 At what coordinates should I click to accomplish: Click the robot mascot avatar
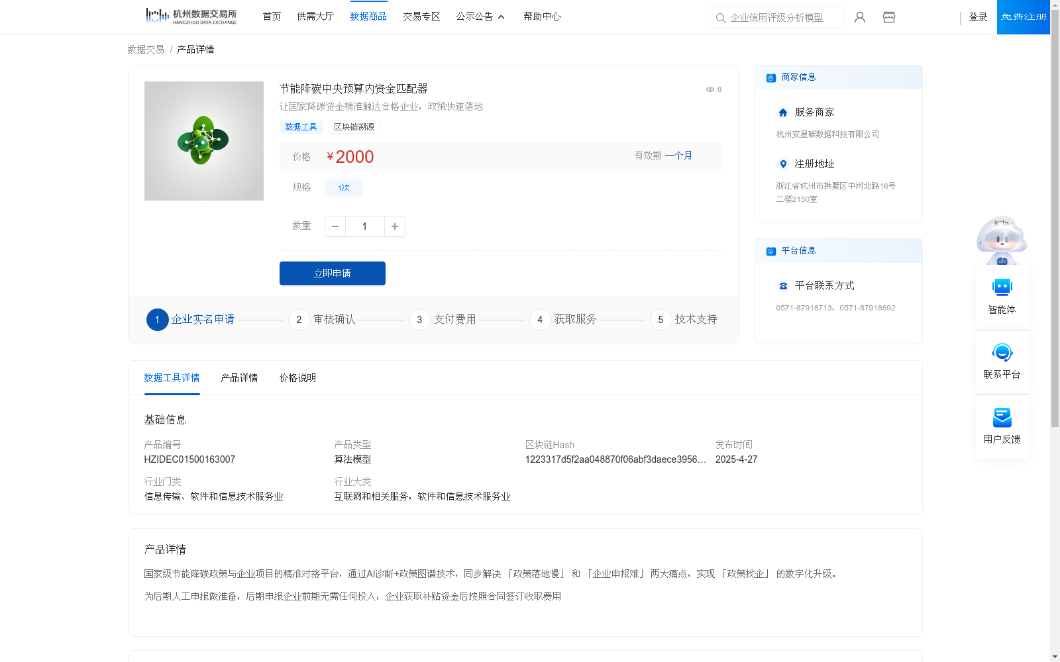click(x=1002, y=240)
